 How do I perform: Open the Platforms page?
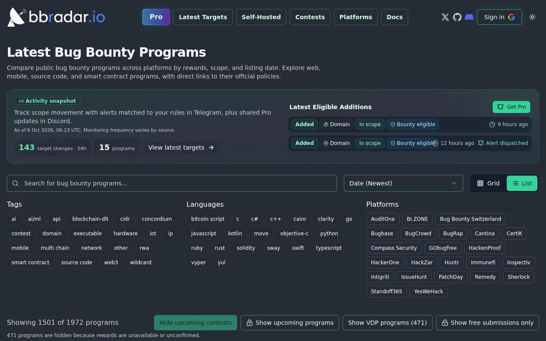tap(356, 17)
